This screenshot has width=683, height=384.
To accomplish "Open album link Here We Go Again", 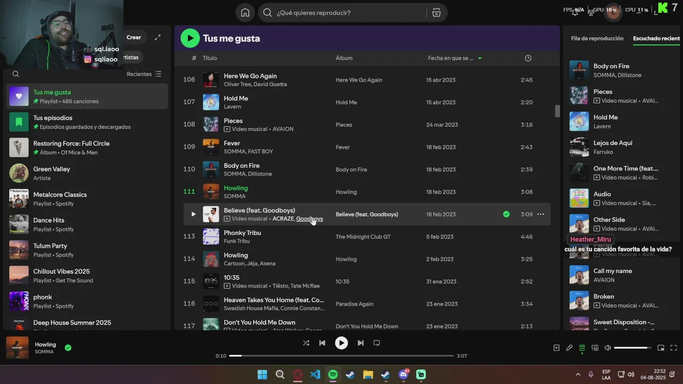I will coord(359,80).
